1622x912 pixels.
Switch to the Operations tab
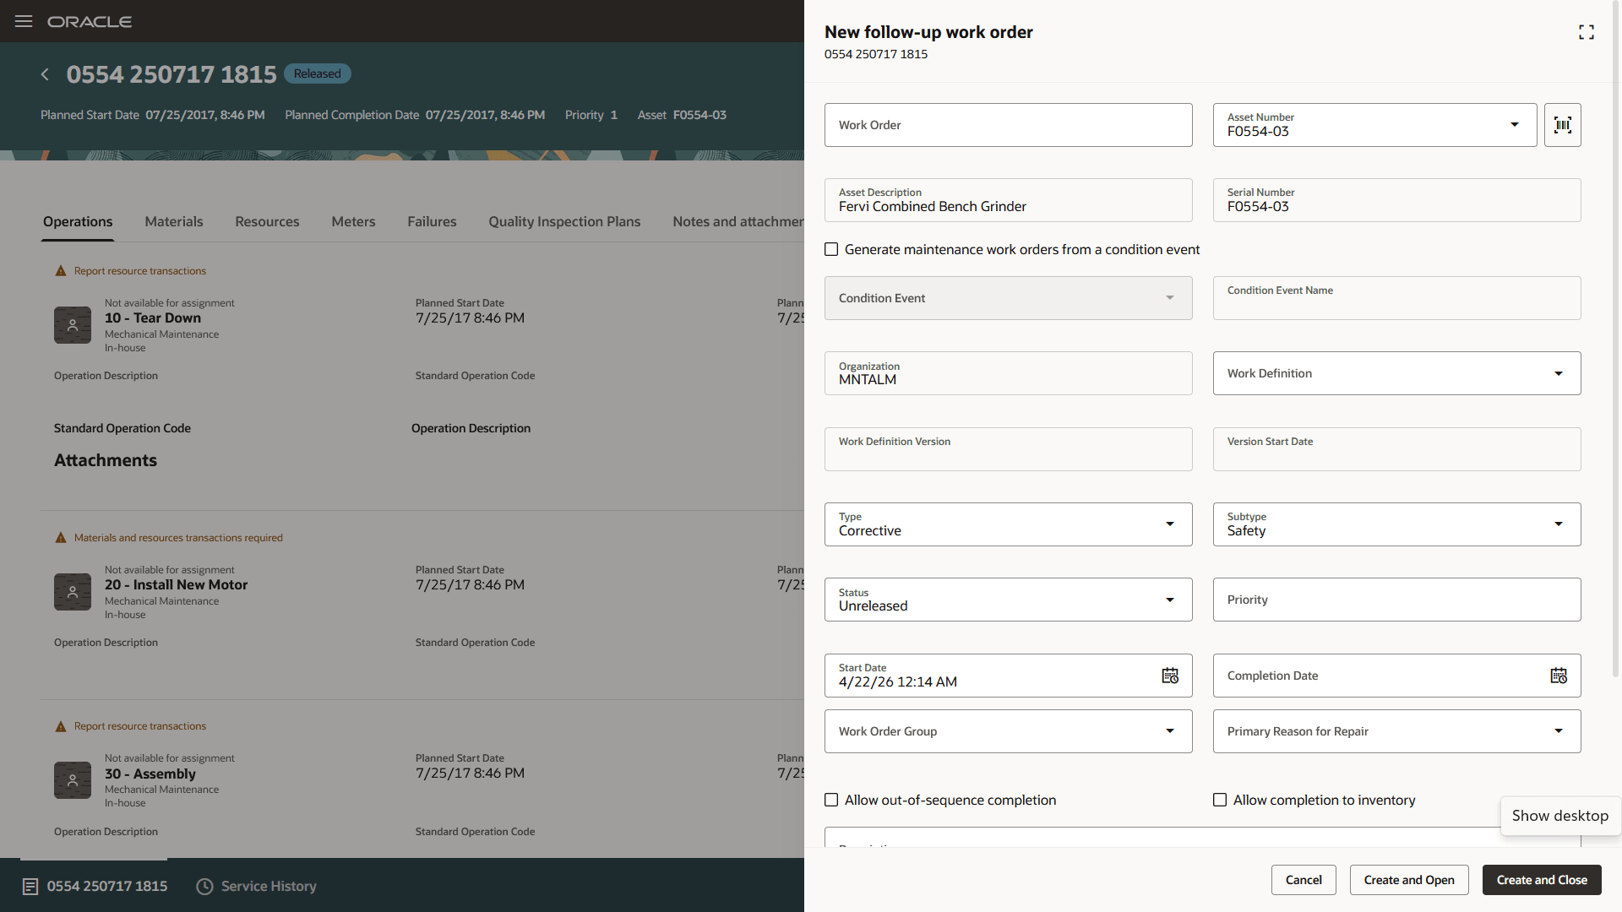click(78, 221)
